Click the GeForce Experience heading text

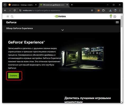pos(26,42)
